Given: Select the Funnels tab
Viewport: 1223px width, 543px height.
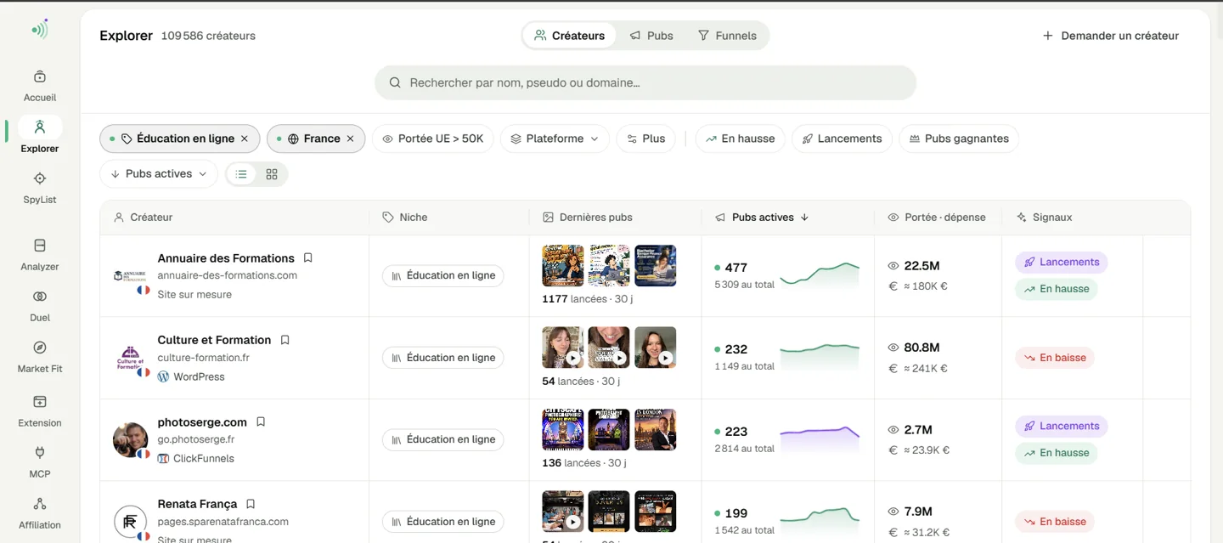Looking at the screenshot, I should point(727,36).
